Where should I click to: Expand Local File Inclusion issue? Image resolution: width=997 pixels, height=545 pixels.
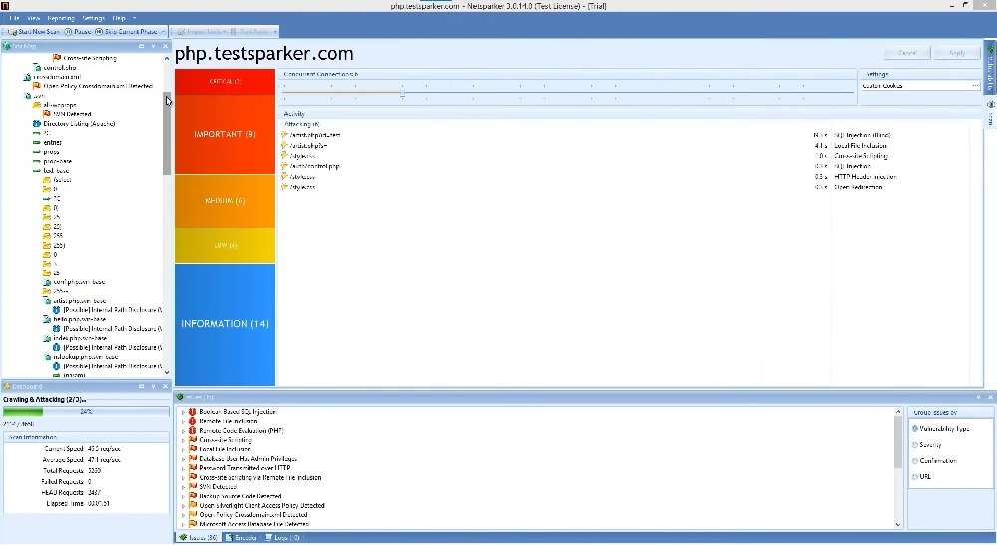click(183, 449)
